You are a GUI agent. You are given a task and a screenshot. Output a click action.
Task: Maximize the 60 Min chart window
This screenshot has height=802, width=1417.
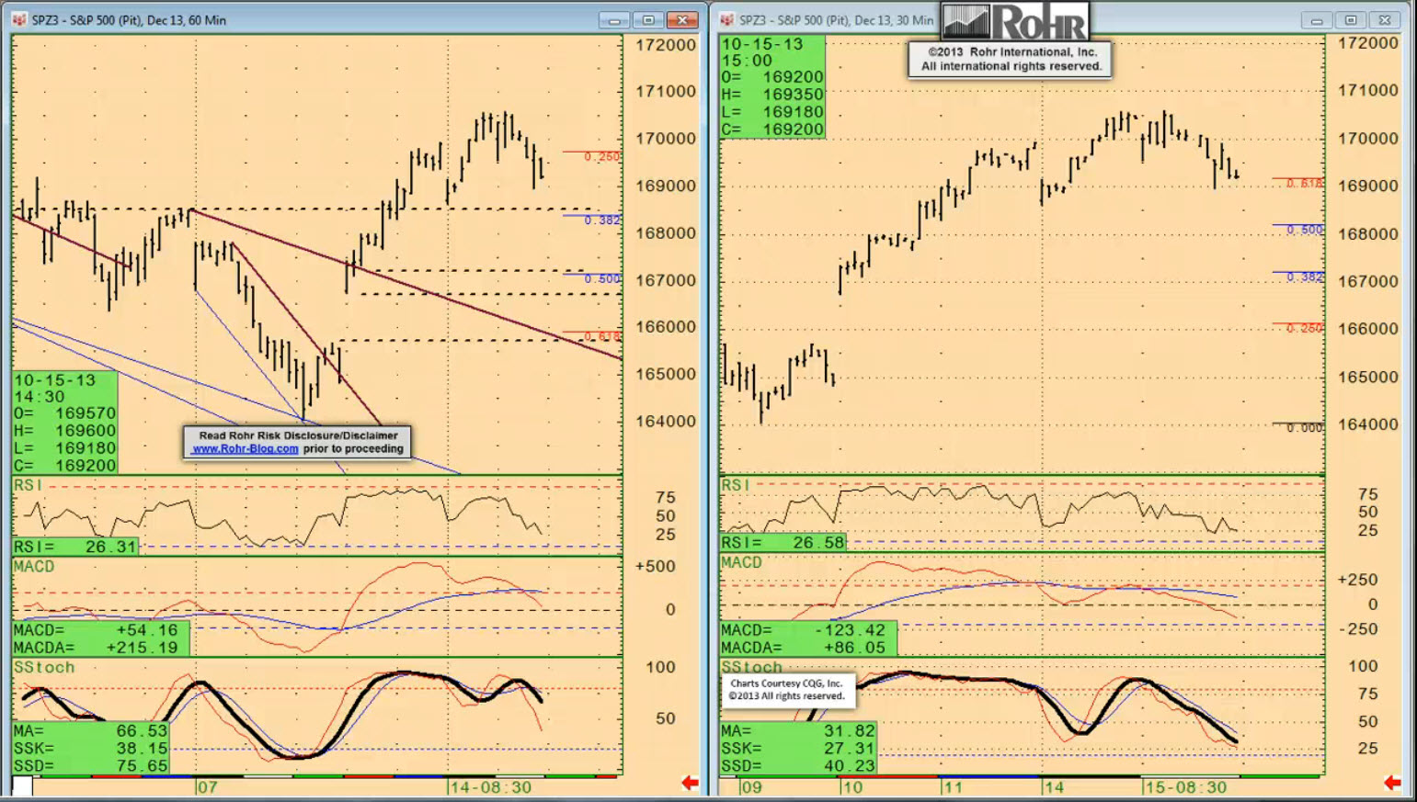(x=648, y=19)
